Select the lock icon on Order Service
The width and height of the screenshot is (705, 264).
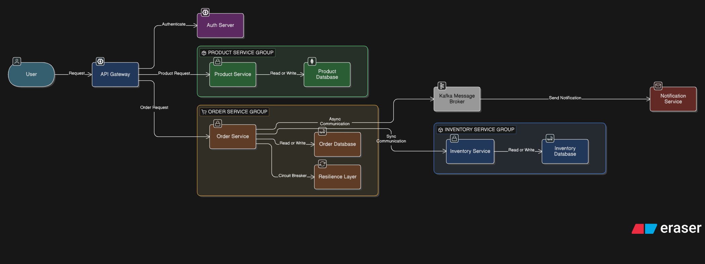[x=218, y=124]
